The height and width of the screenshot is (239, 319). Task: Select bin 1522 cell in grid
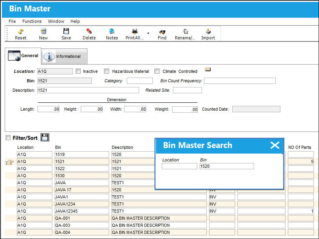click(82, 169)
